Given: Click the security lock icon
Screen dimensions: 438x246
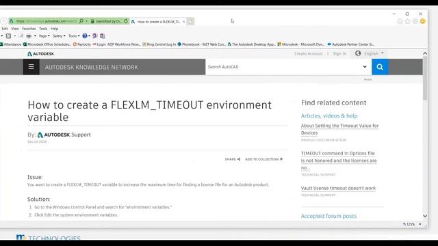Looking at the screenshot, I should [x=92, y=21].
